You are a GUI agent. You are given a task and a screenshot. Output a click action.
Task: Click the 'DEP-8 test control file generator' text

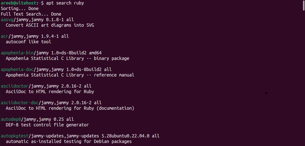[x=47, y=125]
